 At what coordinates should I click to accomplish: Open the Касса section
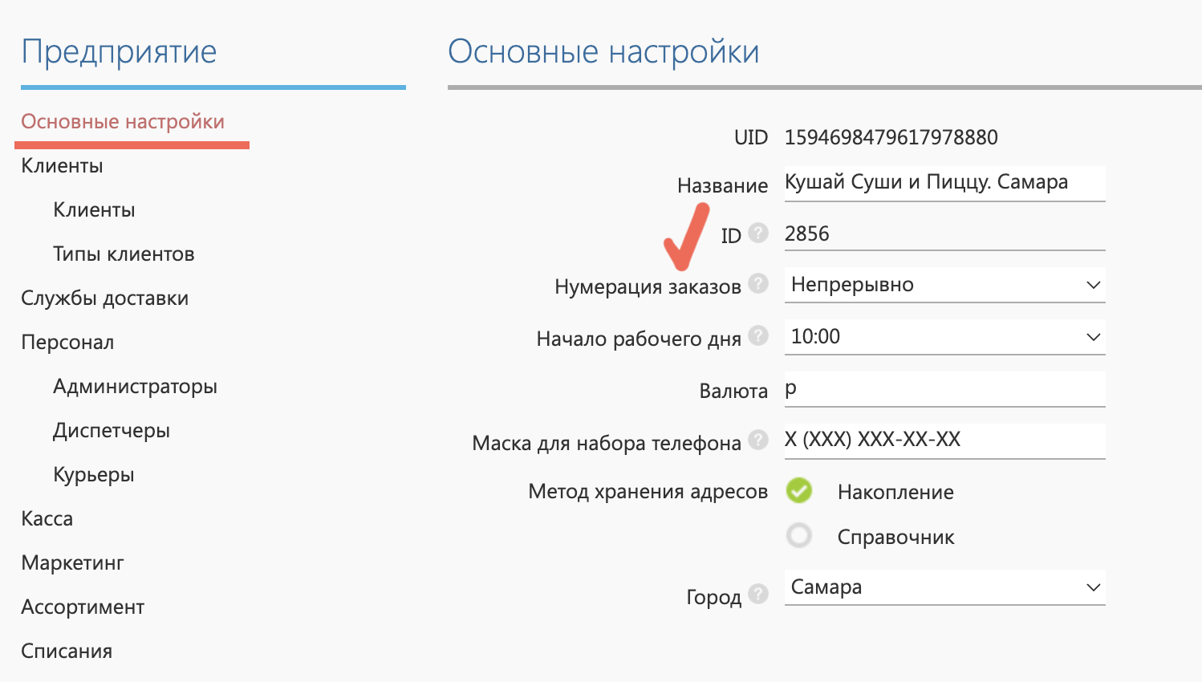click(x=47, y=519)
